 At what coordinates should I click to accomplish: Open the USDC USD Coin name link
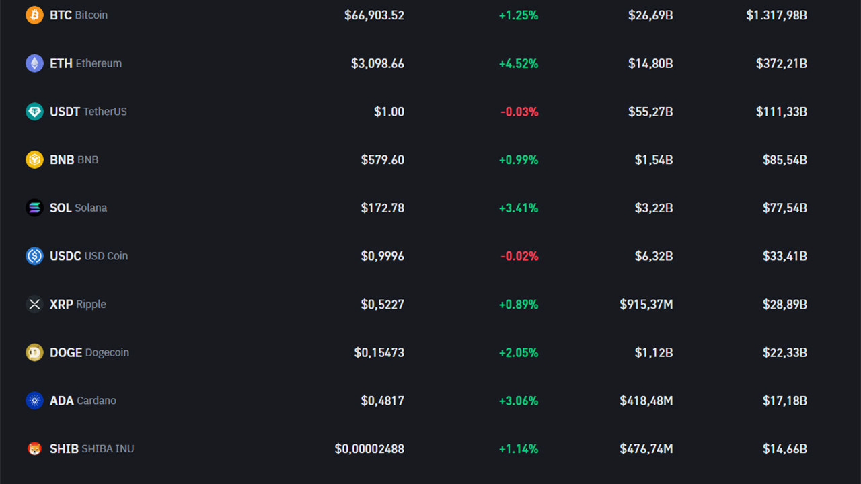tap(89, 256)
